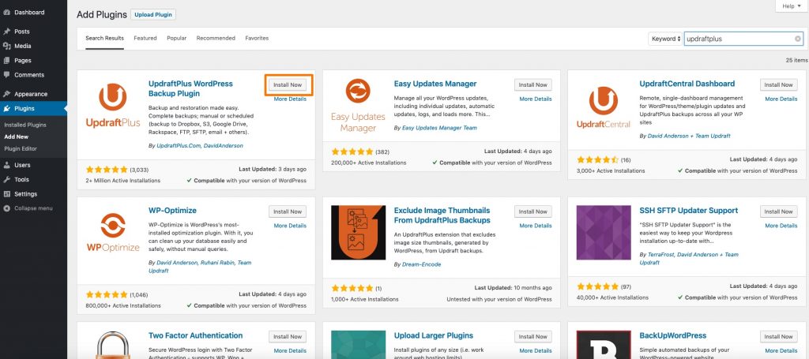Click the Appearance brush icon
The height and width of the screenshot is (359, 809).
(x=6, y=94)
